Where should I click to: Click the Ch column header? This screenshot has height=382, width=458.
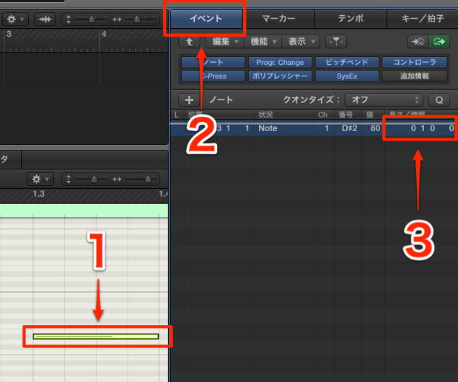[322, 115]
